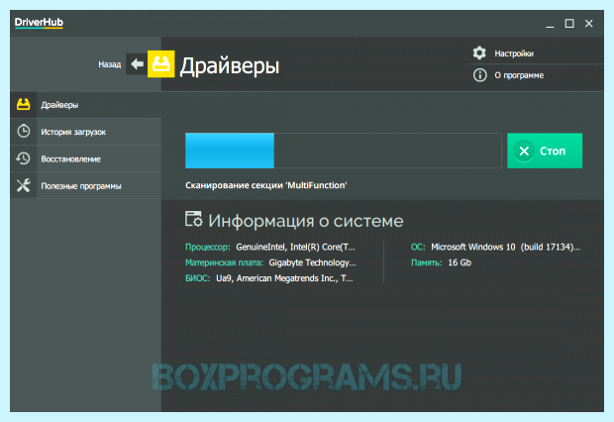Select the История загрузок clock icon
This screenshot has width=614, height=422.
coord(24,132)
